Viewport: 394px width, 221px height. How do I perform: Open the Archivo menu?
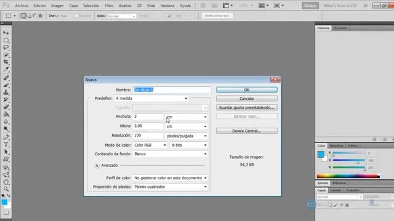[22, 6]
